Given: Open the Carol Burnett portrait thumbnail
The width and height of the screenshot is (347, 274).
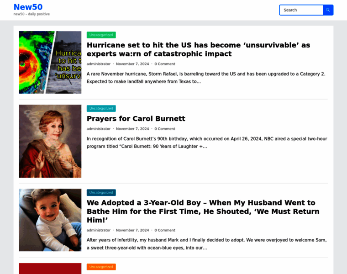Looking at the screenshot, I should [x=50, y=141].
